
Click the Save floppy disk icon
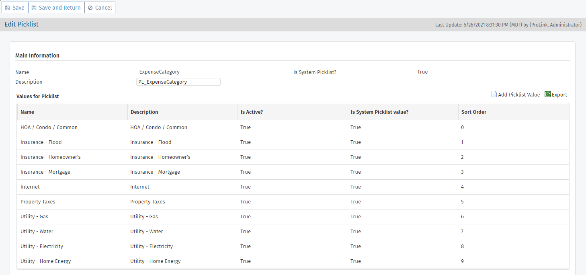click(x=8, y=8)
